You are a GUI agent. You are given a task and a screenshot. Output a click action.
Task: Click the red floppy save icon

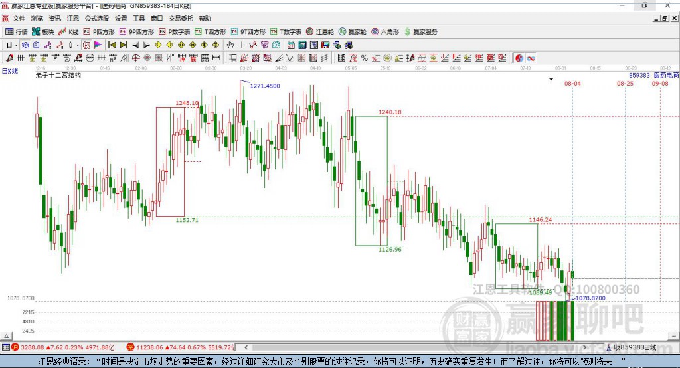(325, 45)
